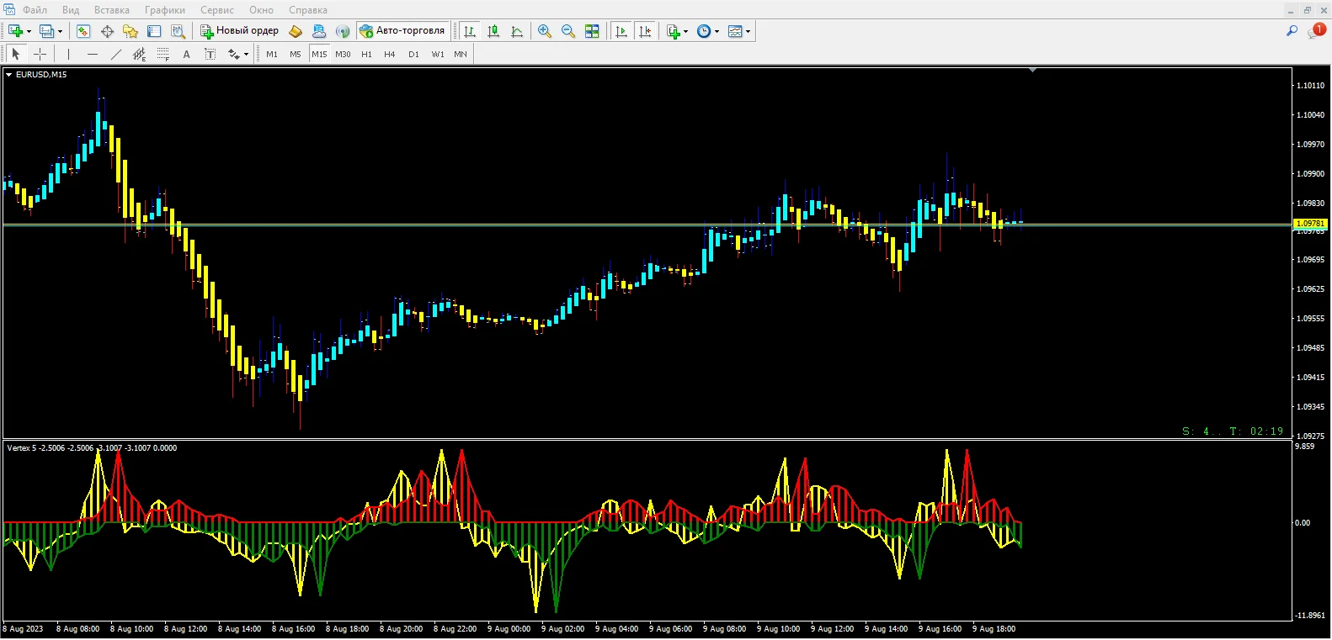Choose the text 'A' tool
The image size is (1332, 640).
187,54
